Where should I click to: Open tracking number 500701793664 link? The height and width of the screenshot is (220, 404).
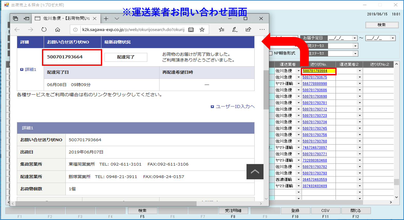315,71
